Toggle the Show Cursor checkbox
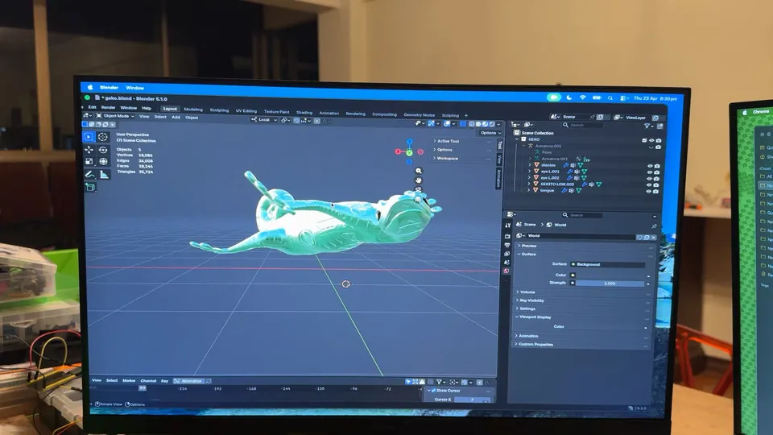This screenshot has height=435, width=773. pyautogui.click(x=434, y=390)
